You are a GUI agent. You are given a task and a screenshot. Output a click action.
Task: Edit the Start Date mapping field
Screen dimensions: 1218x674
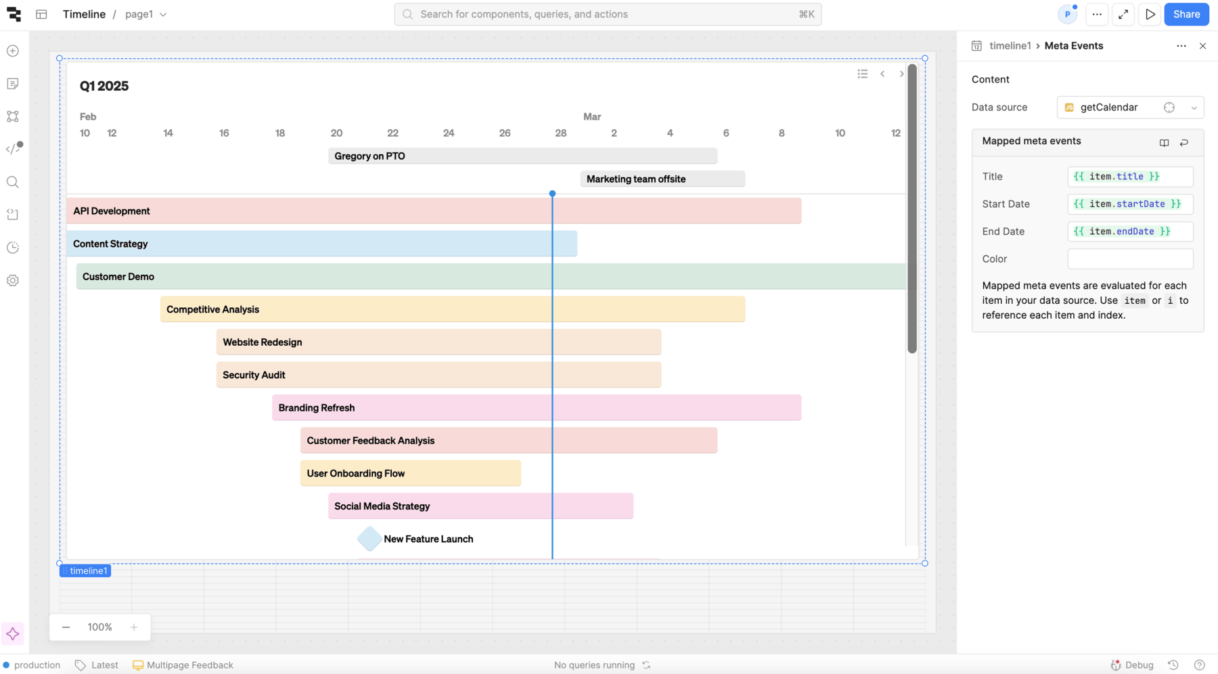pyautogui.click(x=1130, y=204)
